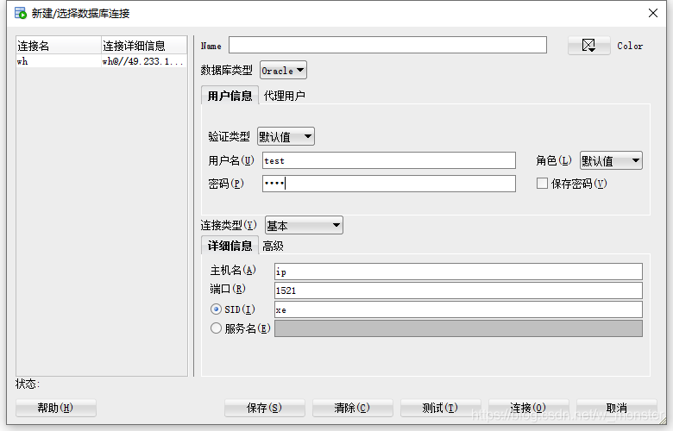Viewport: 673px width, 431px height.
Task: Click the 清除 button
Action: click(352, 408)
